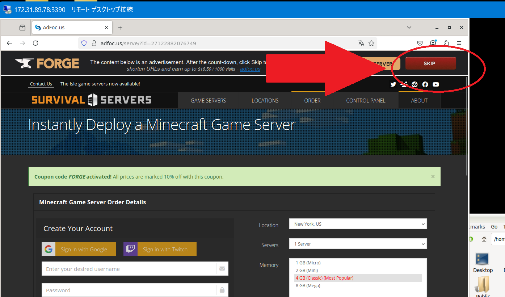Screen dimensions: 505x297
Task: Select 4 GB (Classic) memory option
Action: click(358, 278)
